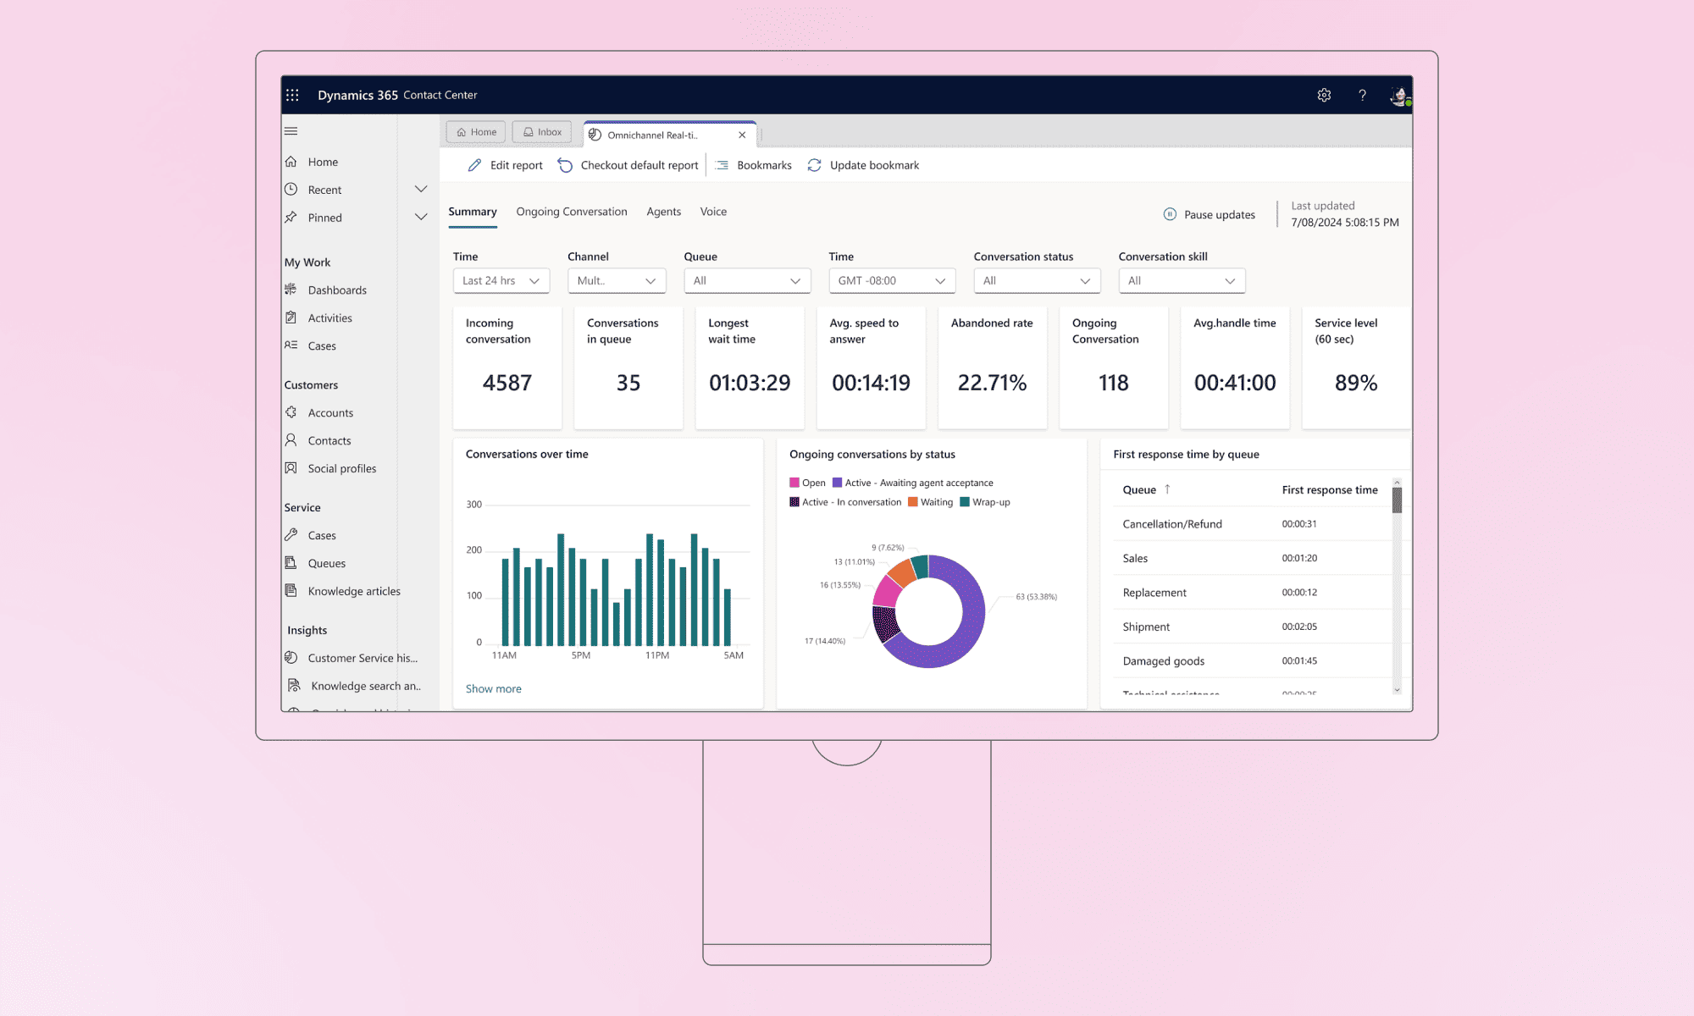The image size is (1694, 1016).
Task: Expand the Recent section chevron
Action: pyautogui.click(x=421, y=189)
